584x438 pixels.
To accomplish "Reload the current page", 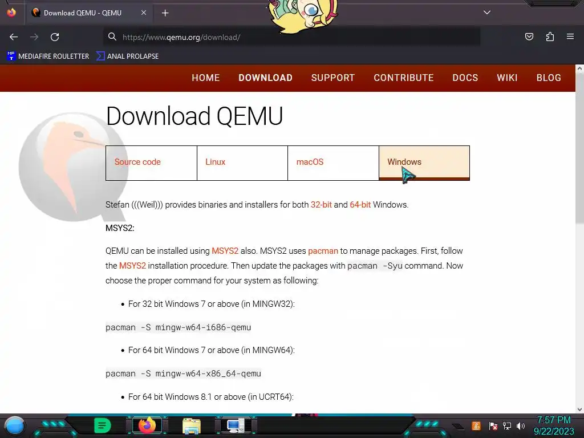I will click(x=55, y=37).
